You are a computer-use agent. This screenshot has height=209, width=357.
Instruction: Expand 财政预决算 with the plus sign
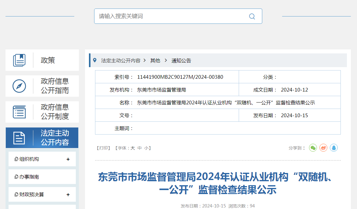68,195
